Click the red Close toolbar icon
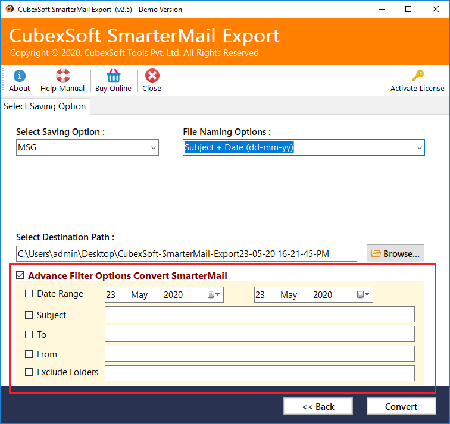450x424 pixels. (x=152, y=76)
